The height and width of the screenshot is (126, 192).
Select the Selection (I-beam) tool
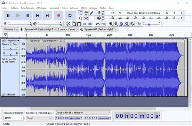tap(81, 13)
